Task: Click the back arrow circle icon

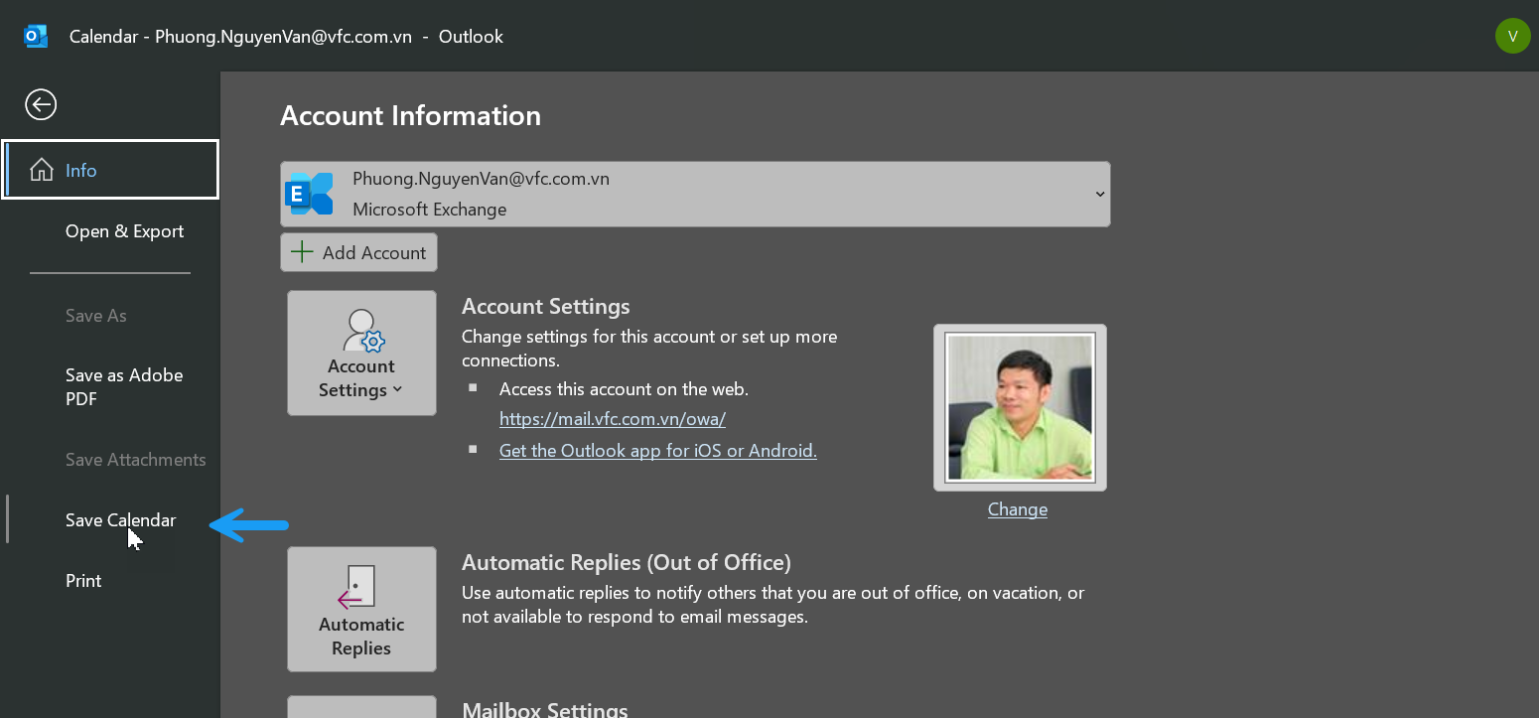Action: pos(41,104)
